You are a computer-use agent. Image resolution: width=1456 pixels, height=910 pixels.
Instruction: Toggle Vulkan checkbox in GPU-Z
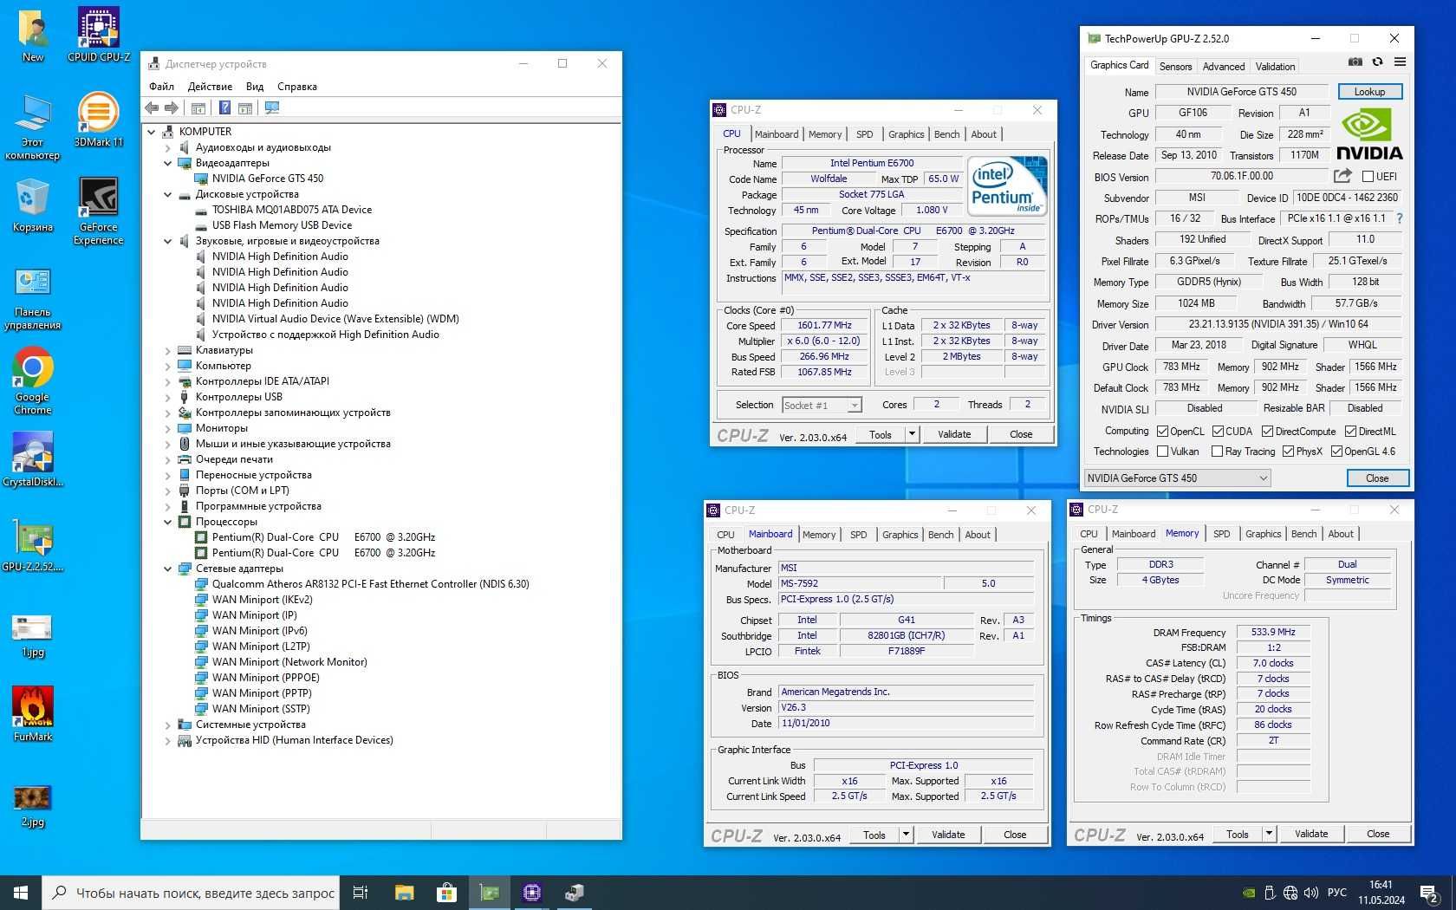click(x=1162, y=452)
